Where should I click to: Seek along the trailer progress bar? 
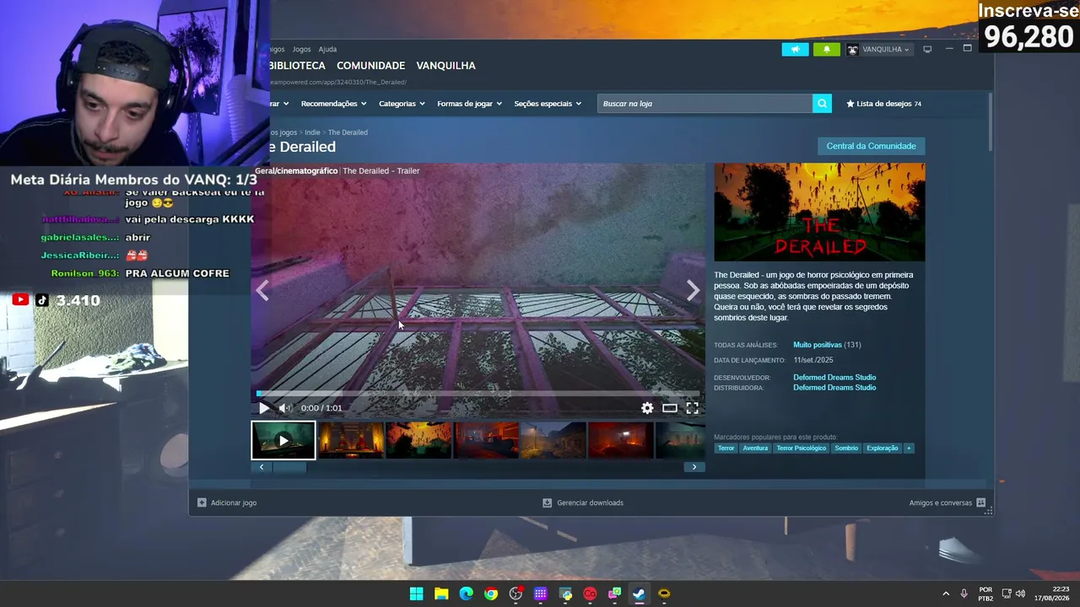pos(478,394)
